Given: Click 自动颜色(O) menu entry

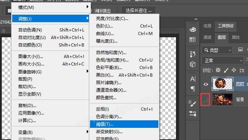Looking at the screenshot, I should click(x=51, y=45).
